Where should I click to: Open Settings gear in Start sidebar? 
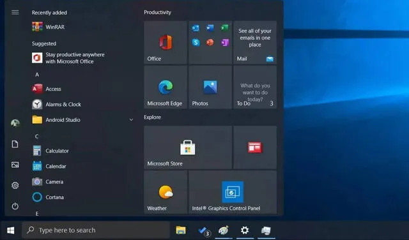click(x=15, y=185)
